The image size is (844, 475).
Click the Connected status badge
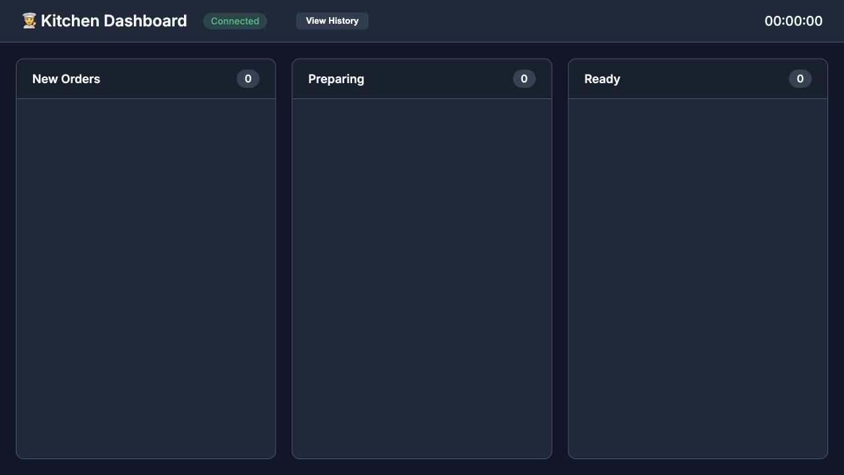point(235,21)
